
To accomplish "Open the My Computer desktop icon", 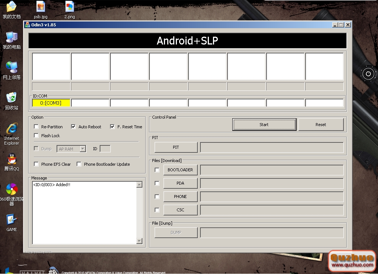I will click(12, 37).
